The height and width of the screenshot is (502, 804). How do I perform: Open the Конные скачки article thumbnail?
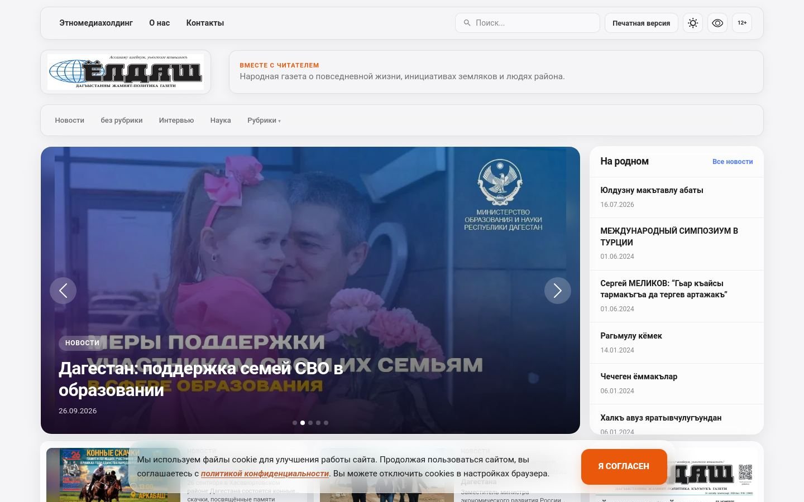(x=113, y=475)
